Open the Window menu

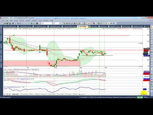click(46, 20)
